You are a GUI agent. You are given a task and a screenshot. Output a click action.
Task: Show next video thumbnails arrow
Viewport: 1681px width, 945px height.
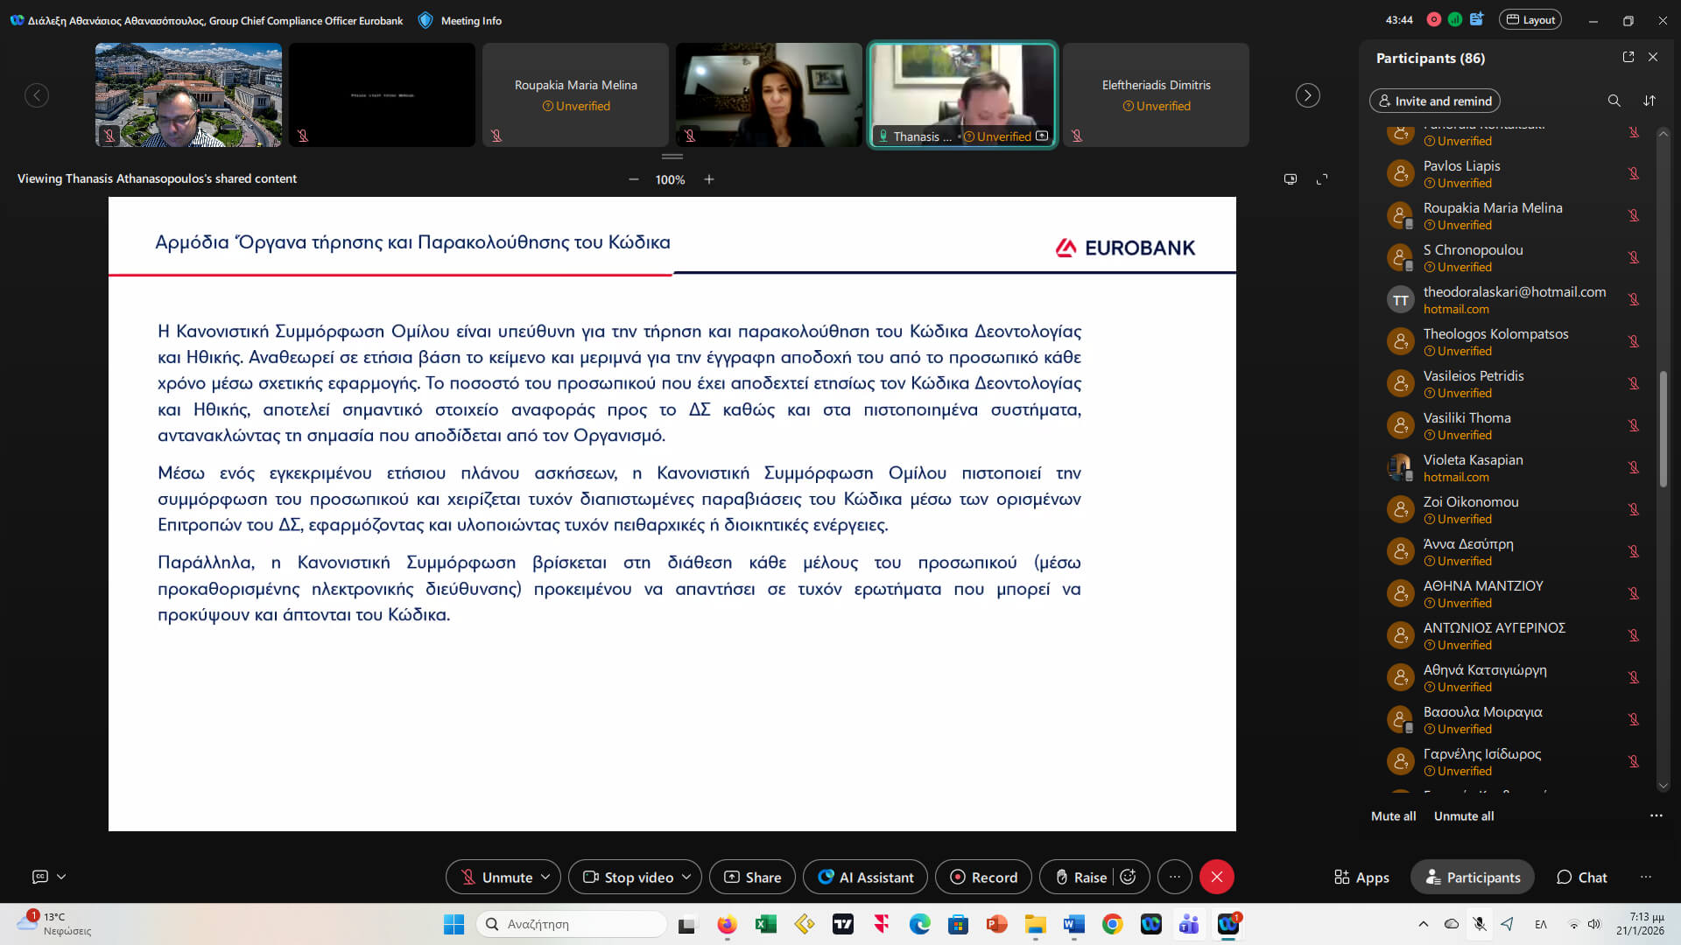[x=1307, y=95]
